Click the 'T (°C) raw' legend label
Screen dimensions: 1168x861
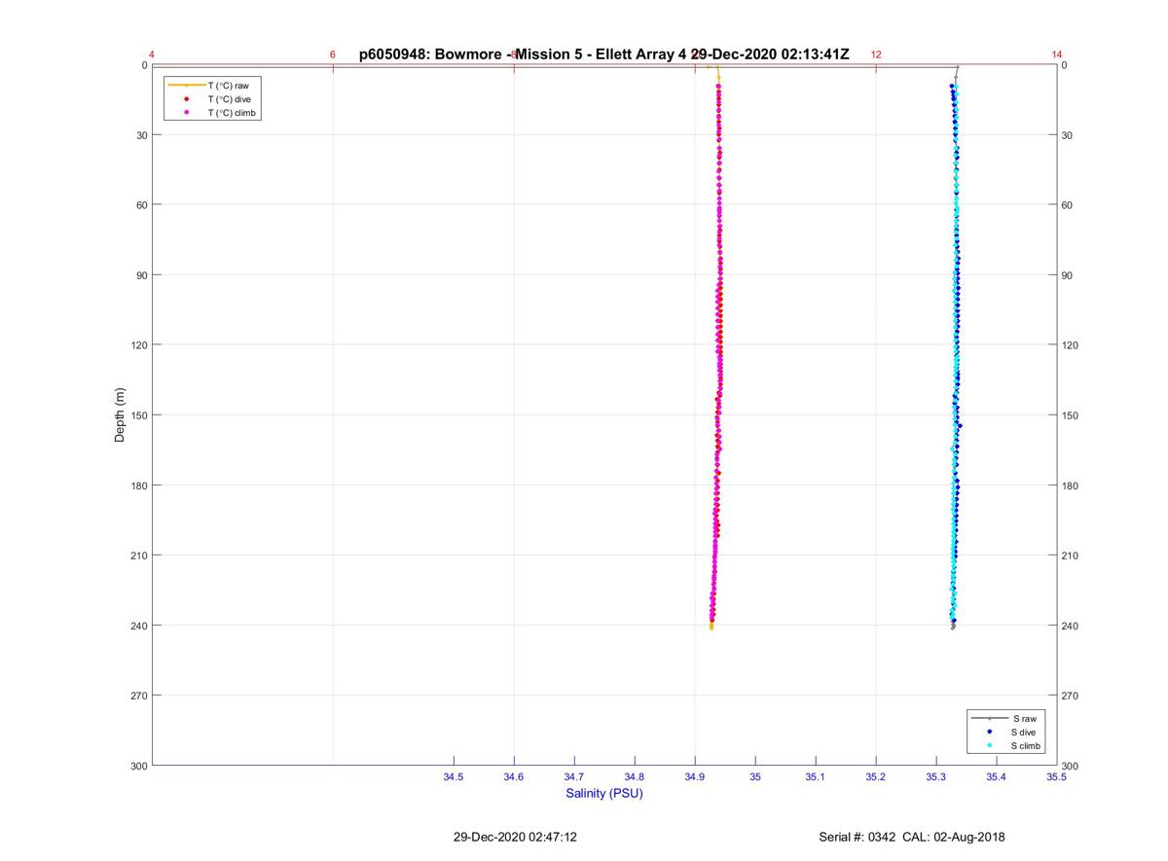pyautogui.click(x=228, y=86)
